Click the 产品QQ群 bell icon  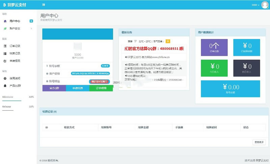(5, 86)
